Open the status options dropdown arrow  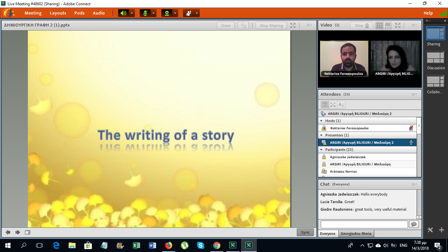point(197,13)
